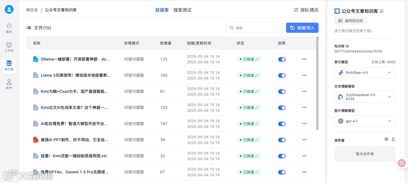The height and width of the screenshot is (183, 408).
Task: Open more options for 最强AI PPT制作 row
Action: click(x=304, y=140)
